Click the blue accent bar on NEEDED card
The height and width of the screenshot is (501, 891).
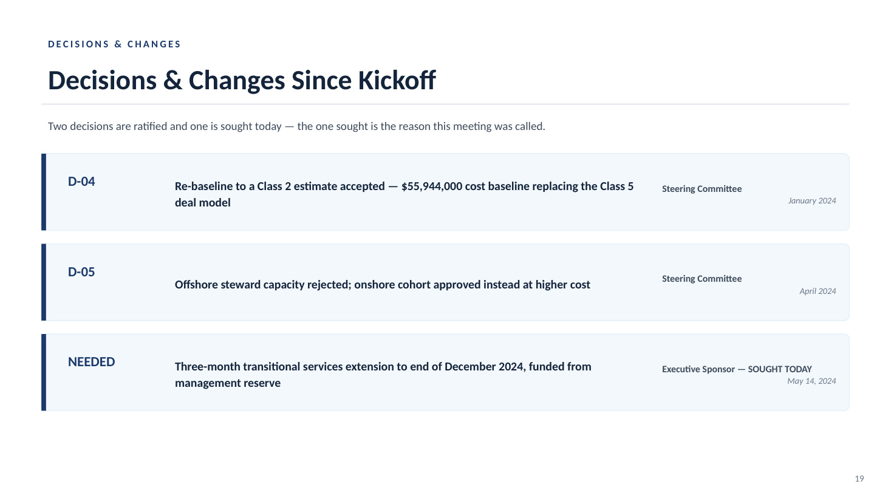pos(44,372)
